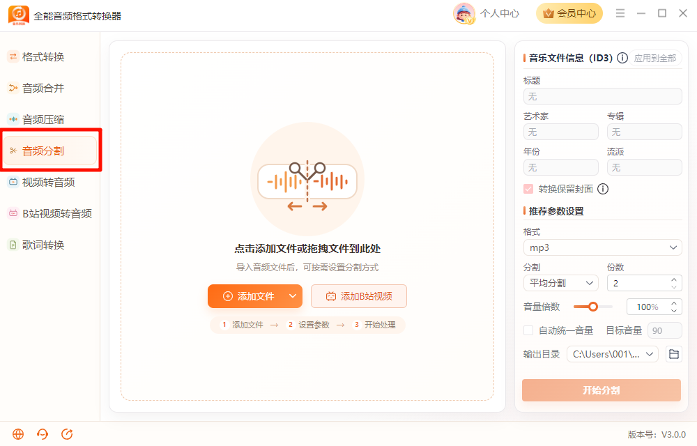Open the hamburger menu icon
Screen dimensions: 697x446
click(x=620, y=13)
